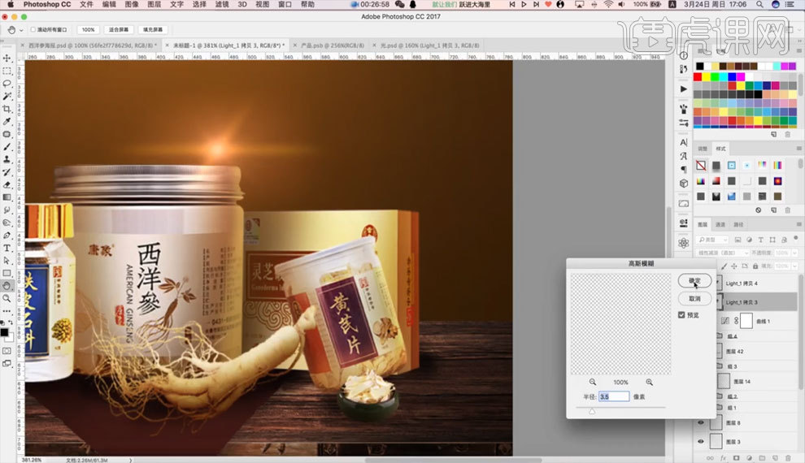Click the 100% zoom button in options bar
The height and width of the screenshot is (463, 805).
click(x=89, y=30)
